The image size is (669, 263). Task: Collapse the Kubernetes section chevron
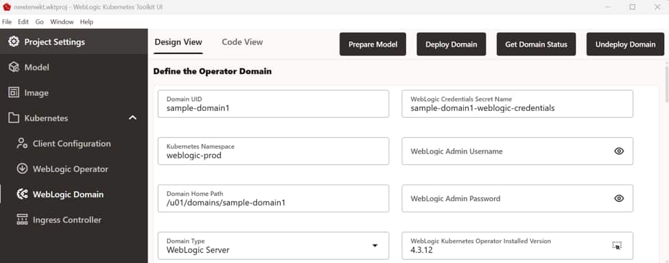[x=132, y=118]
